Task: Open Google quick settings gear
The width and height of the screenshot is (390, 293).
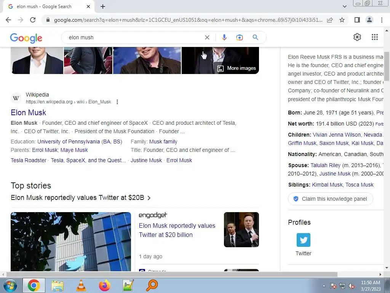Action: point(357,37)
